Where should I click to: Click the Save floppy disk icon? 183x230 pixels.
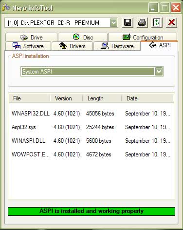click(128, 22)
